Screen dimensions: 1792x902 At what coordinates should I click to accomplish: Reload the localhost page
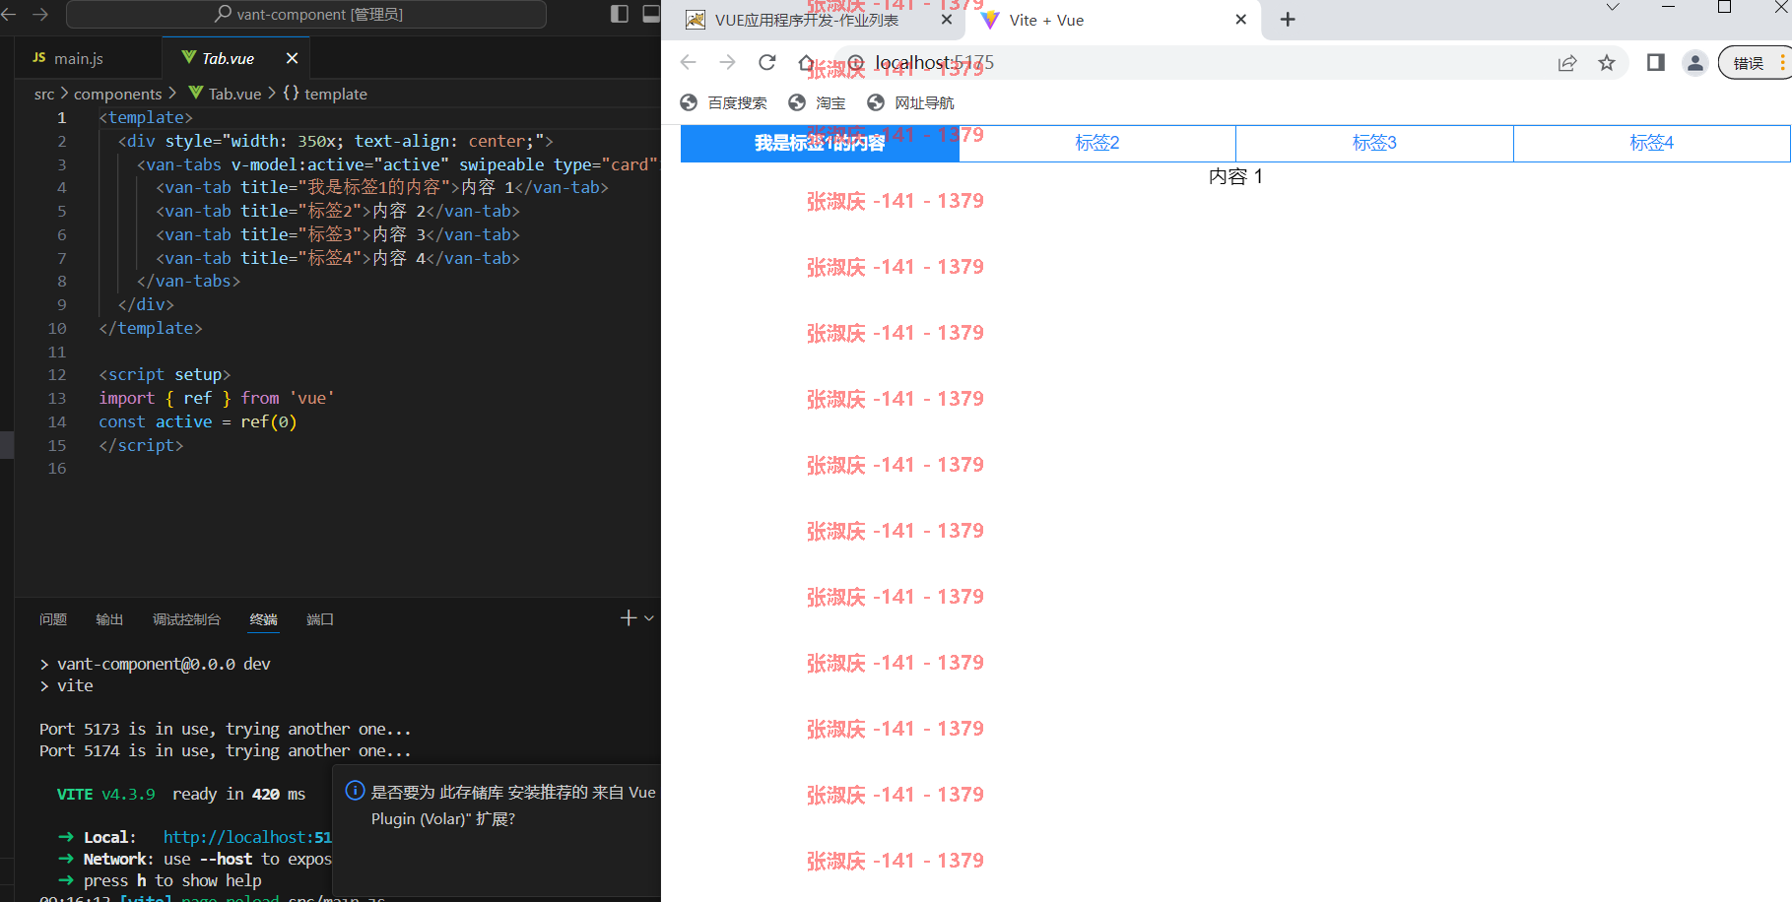[x=766, y=62]
